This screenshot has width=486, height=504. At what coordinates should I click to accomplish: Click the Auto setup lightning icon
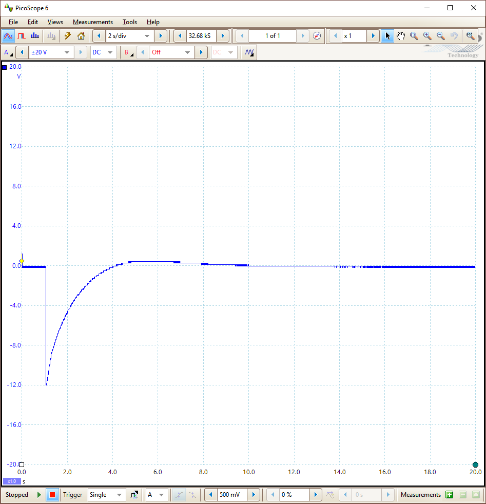[68, 36]
